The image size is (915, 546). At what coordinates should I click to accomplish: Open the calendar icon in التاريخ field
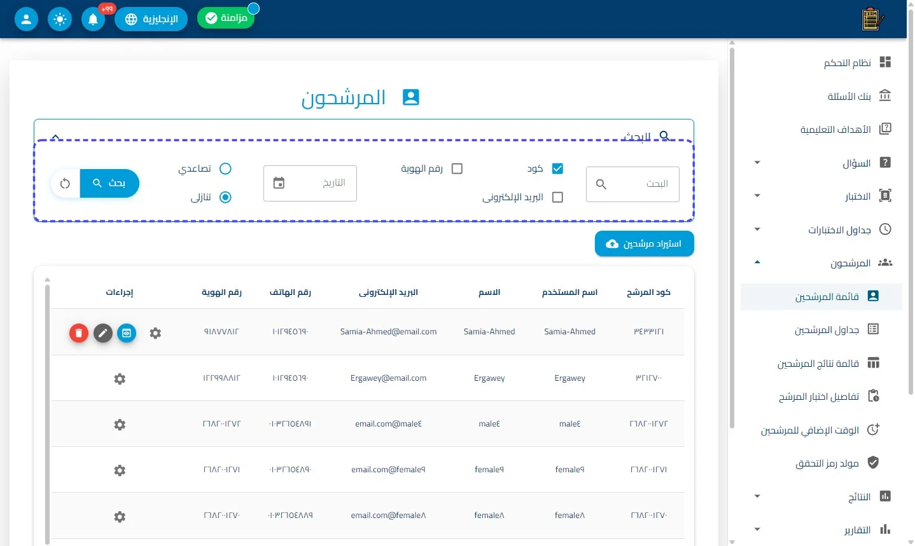point(279,183)
